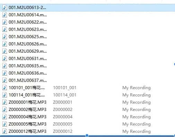Select file name Z0000004梅花.MP3
This screenshot has width=175, height=137.
click(27, 117)
